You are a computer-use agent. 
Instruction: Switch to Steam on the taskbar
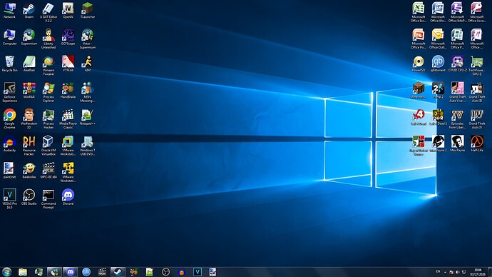(118, 272)
